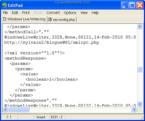
Task: Click the Windows Live Writer.log document icon
Action: point(5,19)
